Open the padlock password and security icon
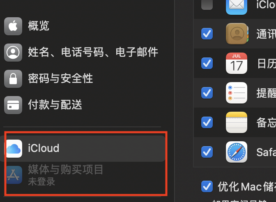The image size is (276, 202). point(13,79)
